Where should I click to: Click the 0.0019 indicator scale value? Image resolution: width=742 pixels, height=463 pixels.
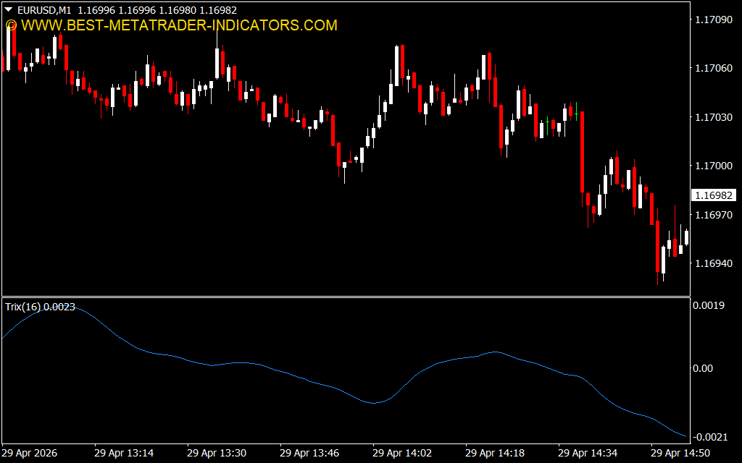coord(709,306)
